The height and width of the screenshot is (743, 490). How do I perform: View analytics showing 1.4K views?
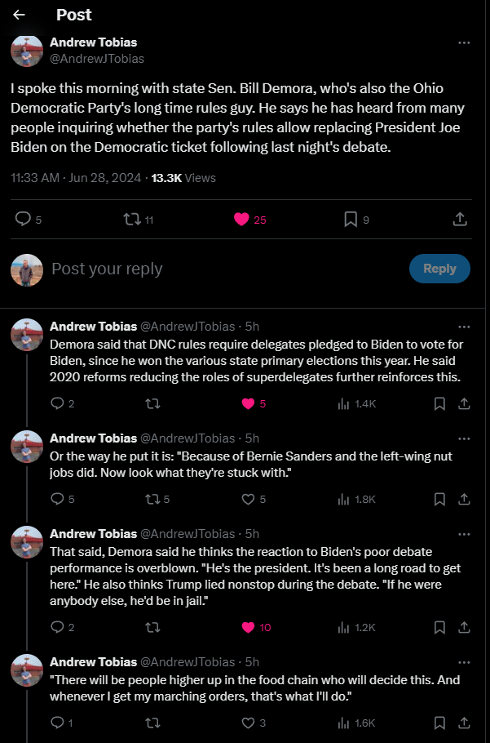(356, 403)
